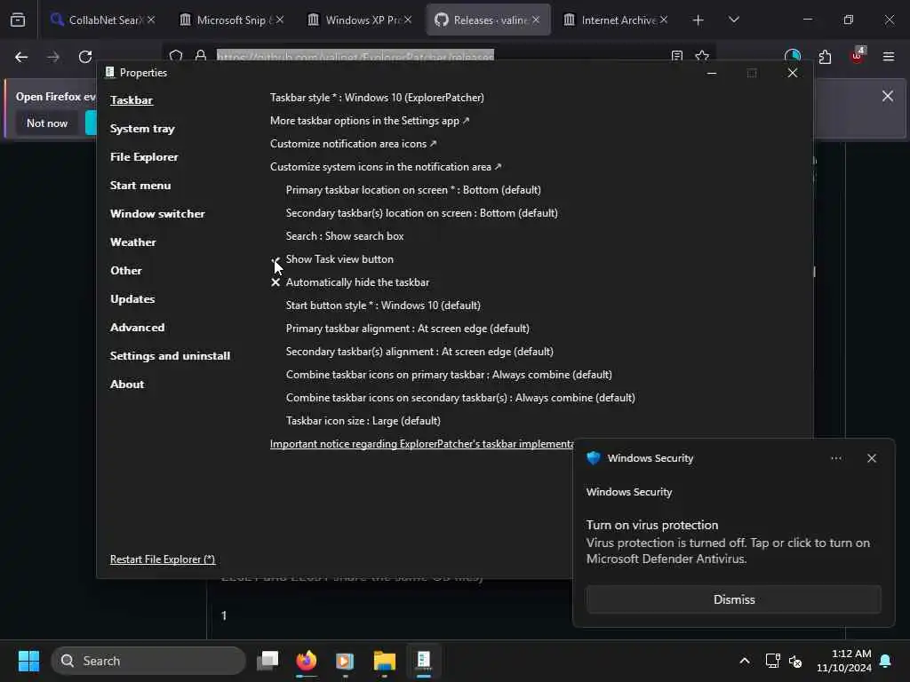Change Search: Show search box option
Viewport: 910px width, 682px height.
345,236
